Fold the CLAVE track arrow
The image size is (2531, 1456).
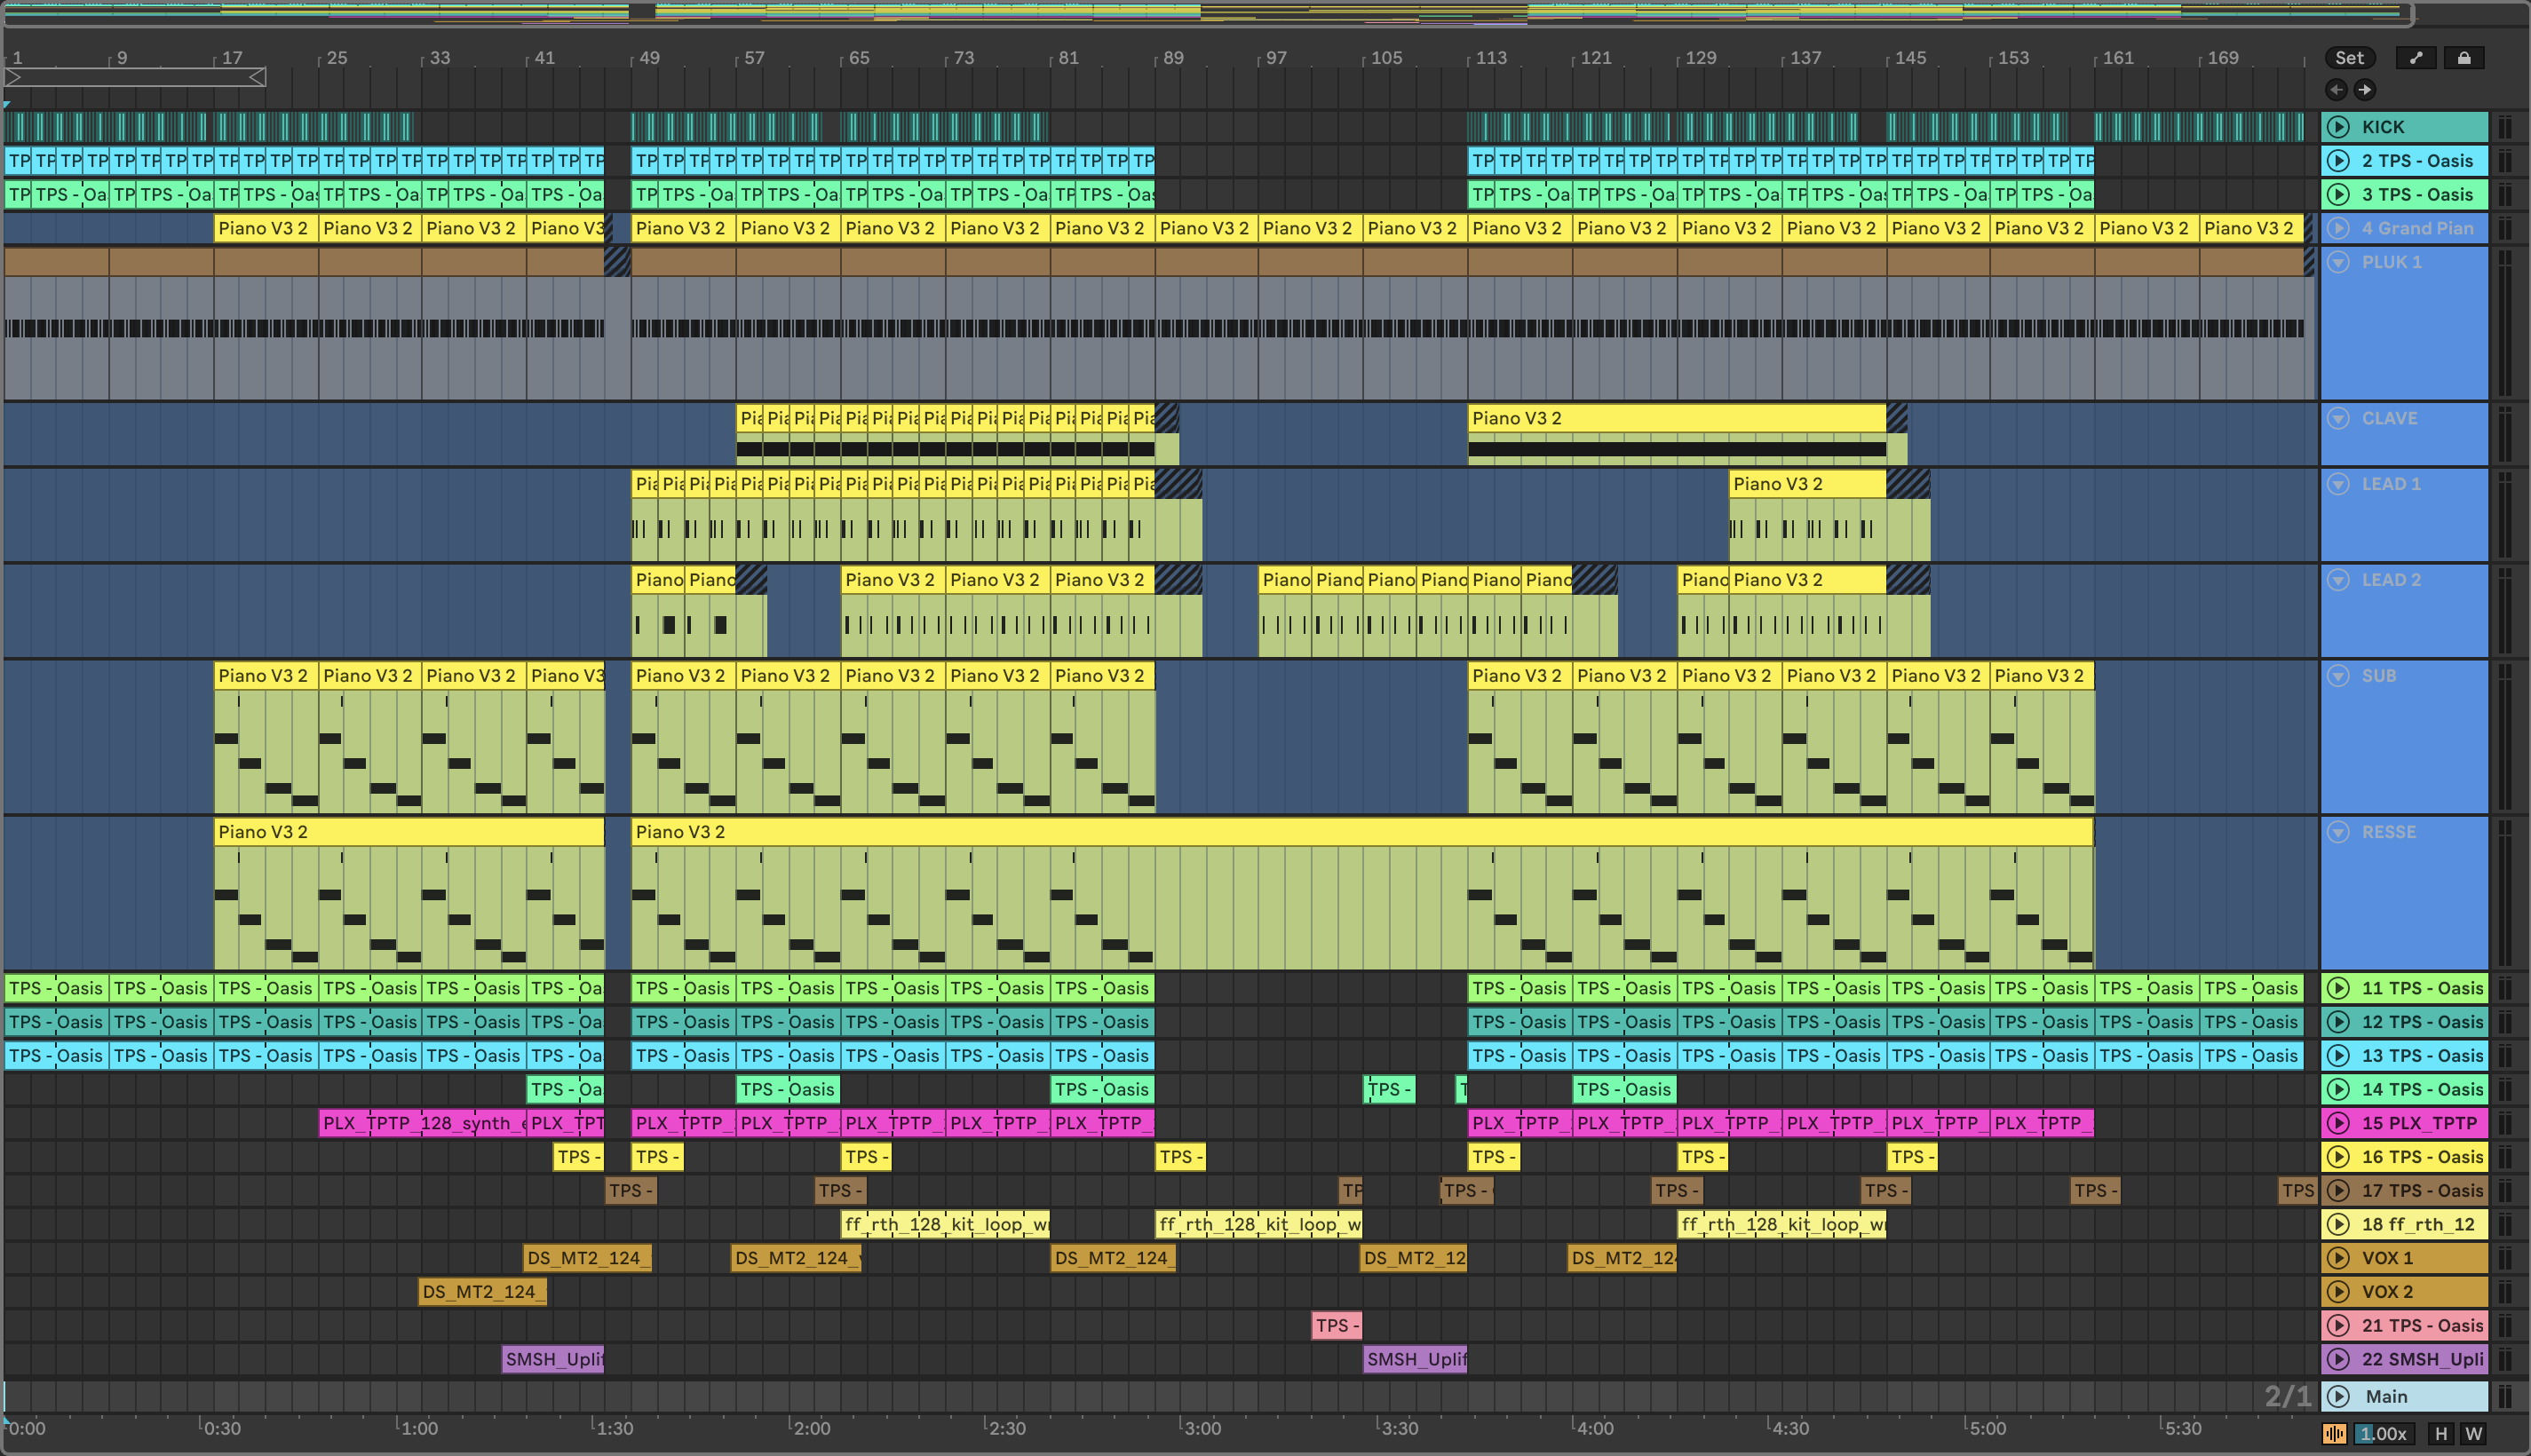2338,418
